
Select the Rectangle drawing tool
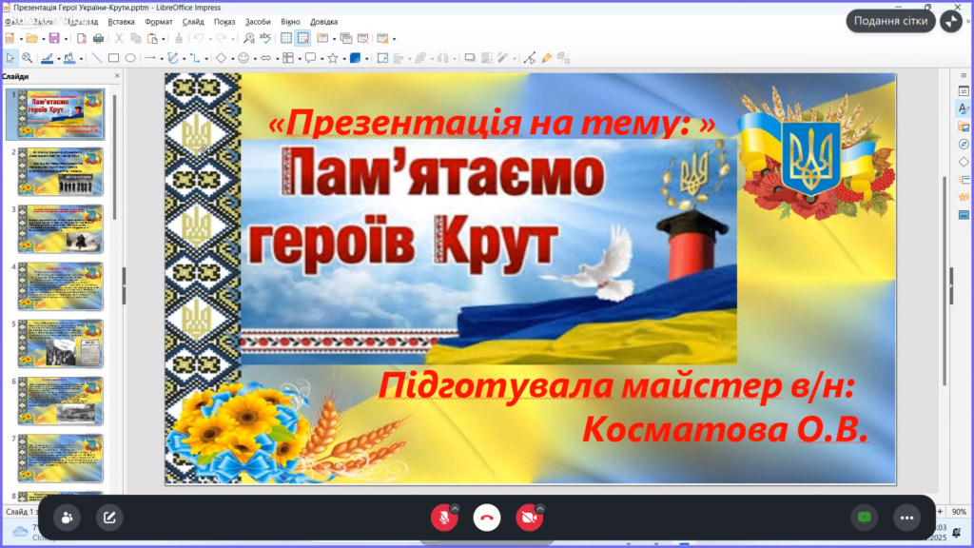point(113,58)
